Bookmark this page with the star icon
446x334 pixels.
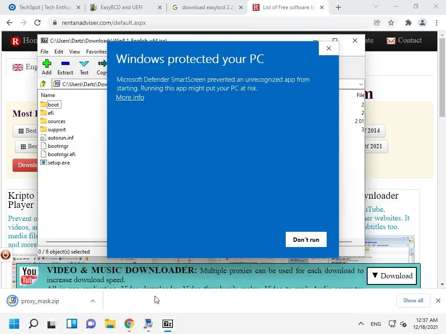(x=391, y=23)
